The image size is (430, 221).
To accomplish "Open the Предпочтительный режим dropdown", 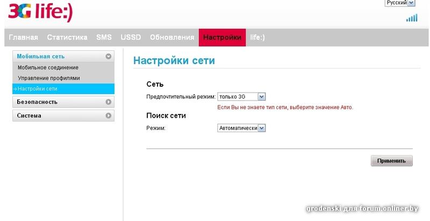I will (x=241, y=97).
